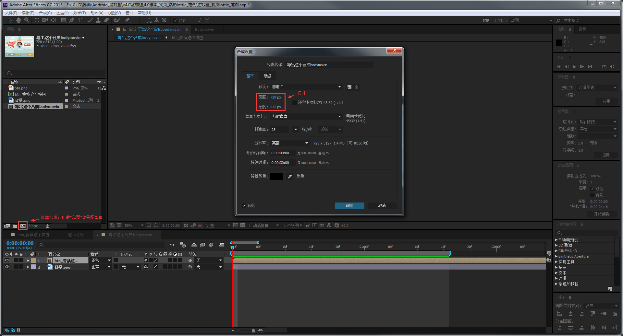The image size is (623, 336).
Task: Hide layer 1 btn_替换这 with eye toggle
Action: [x=6, y=261]
